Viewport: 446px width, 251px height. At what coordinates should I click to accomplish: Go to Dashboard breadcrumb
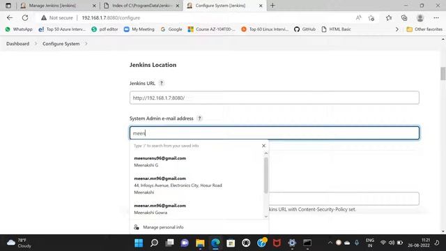(17, 43)
